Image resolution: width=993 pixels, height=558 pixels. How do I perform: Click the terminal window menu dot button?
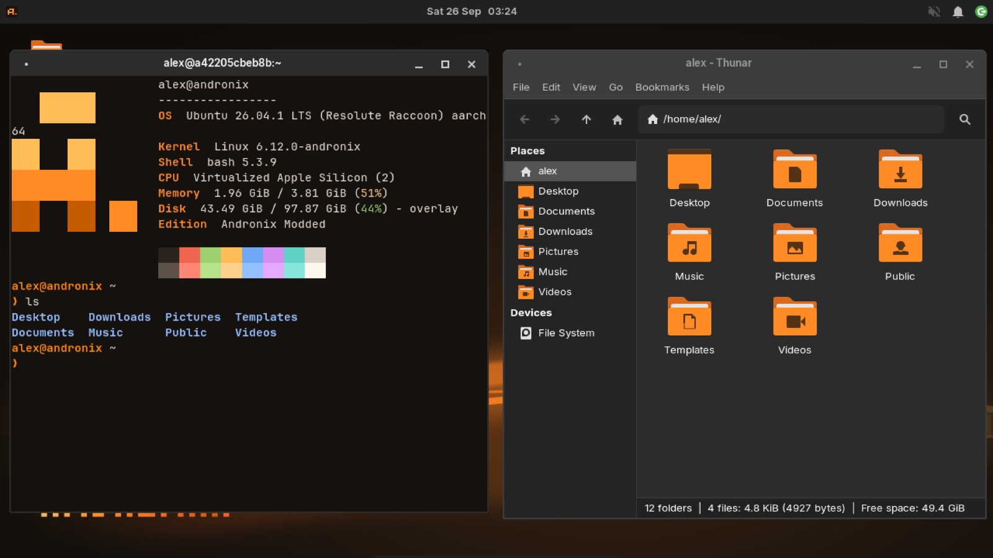[26, 64]
